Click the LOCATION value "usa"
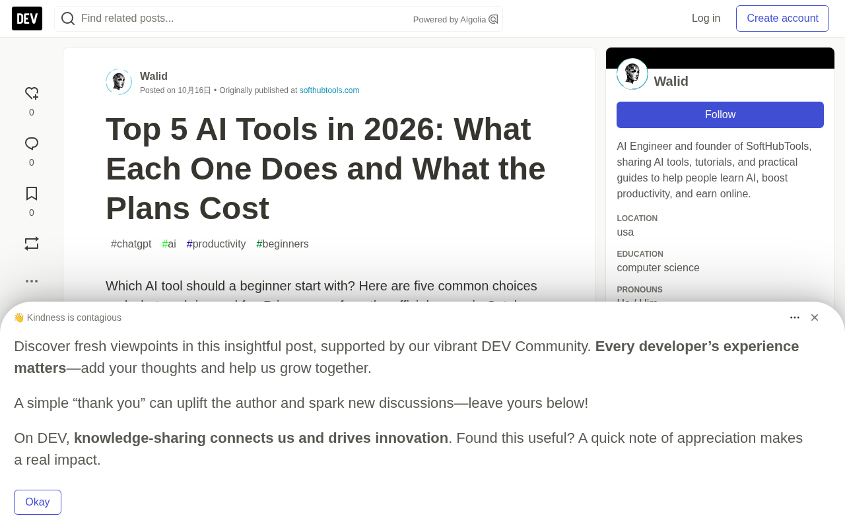The width and height of the screenshot is (845, 528). (x=625, y=232)
